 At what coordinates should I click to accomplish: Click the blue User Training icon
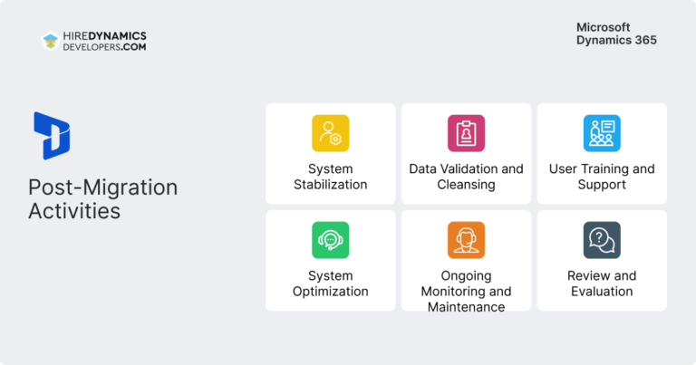(602, 133)
